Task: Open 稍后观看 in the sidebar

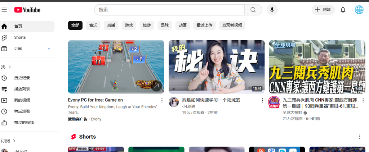Action: 22,111
